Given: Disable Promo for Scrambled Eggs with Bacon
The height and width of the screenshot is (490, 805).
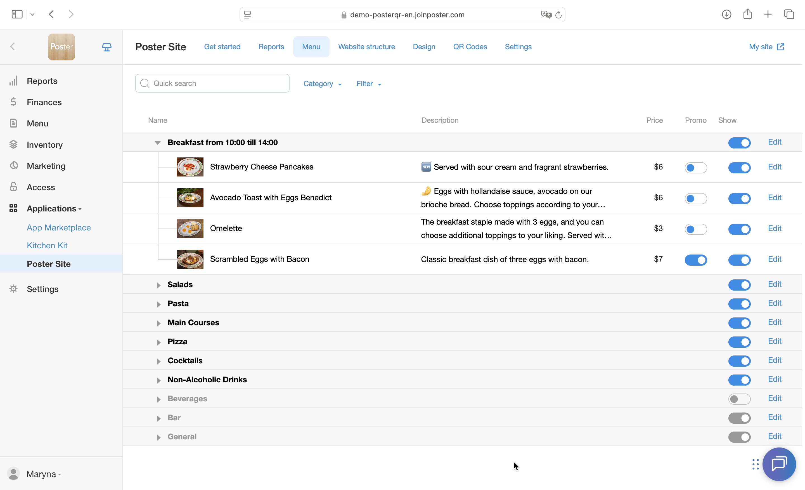Looking at the screenshot, I should point(695,260).
